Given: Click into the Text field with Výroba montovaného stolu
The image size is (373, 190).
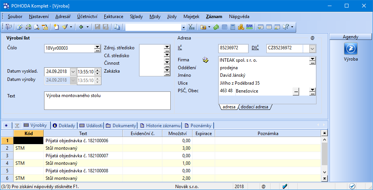Looking at the screenshot, I should (x=107, y=101).
